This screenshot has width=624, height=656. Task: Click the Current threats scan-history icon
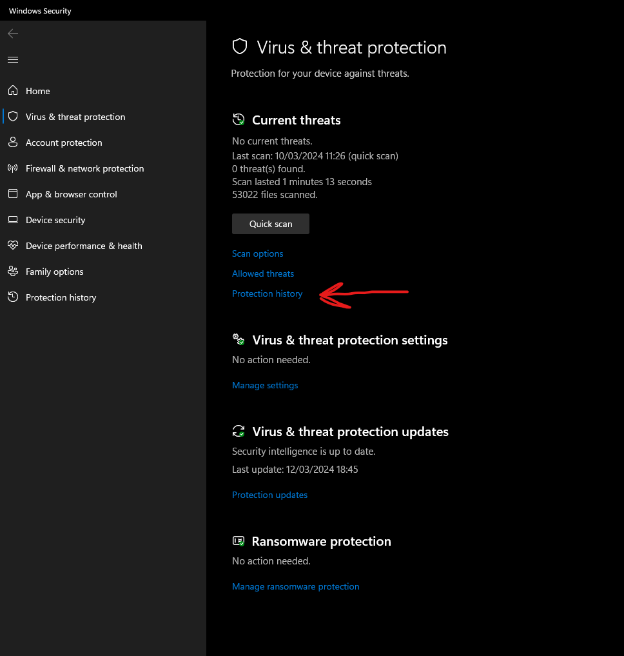coord(239,119)
